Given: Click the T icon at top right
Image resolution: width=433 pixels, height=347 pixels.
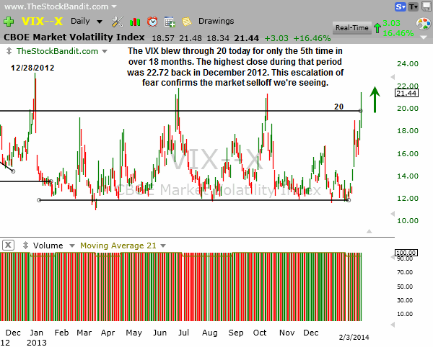Looking at the screenshot, I should [x=413, y=6].
